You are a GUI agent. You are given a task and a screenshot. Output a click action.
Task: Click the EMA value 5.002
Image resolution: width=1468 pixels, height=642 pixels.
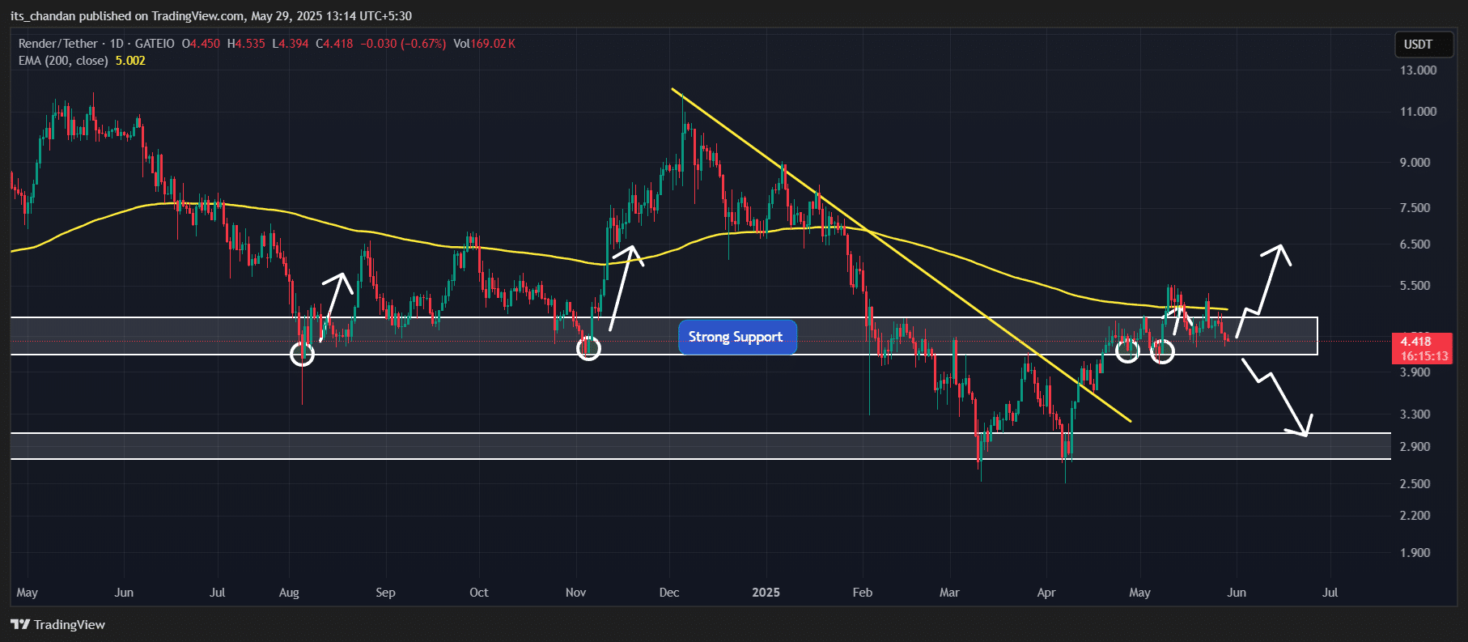click(130, 61)
